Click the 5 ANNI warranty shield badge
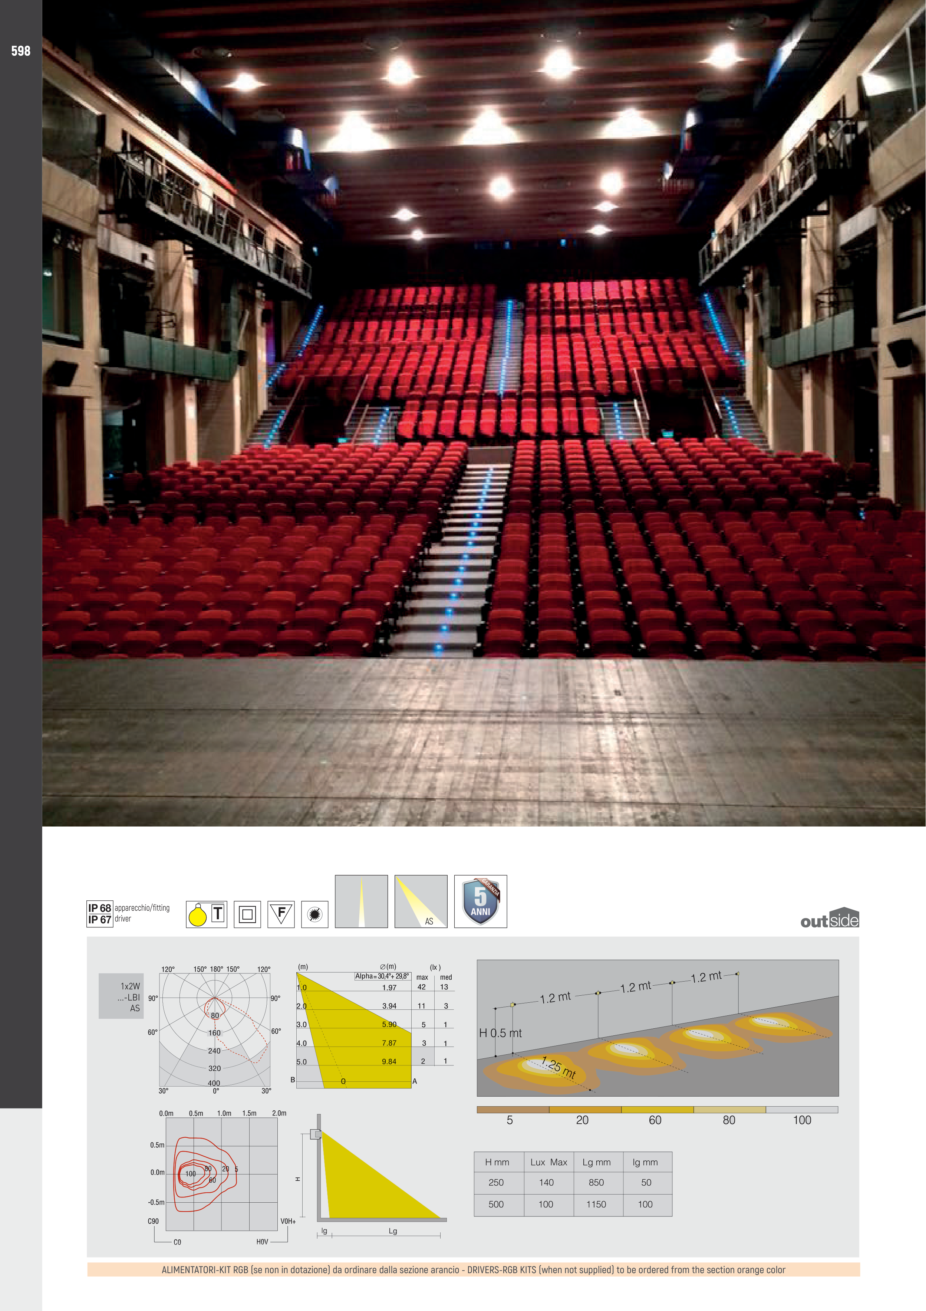 pyautogui.click(x=480, y=901)
